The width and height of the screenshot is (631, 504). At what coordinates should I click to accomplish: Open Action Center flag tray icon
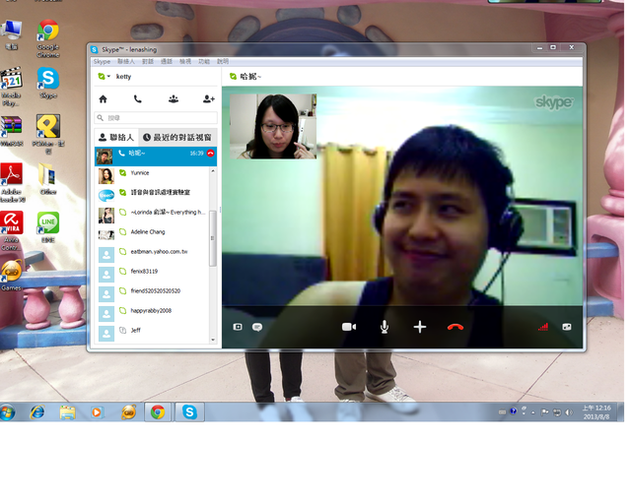pos(545,412)
